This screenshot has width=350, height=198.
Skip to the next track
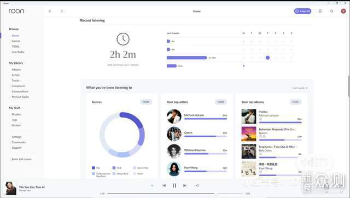[185, 185]
